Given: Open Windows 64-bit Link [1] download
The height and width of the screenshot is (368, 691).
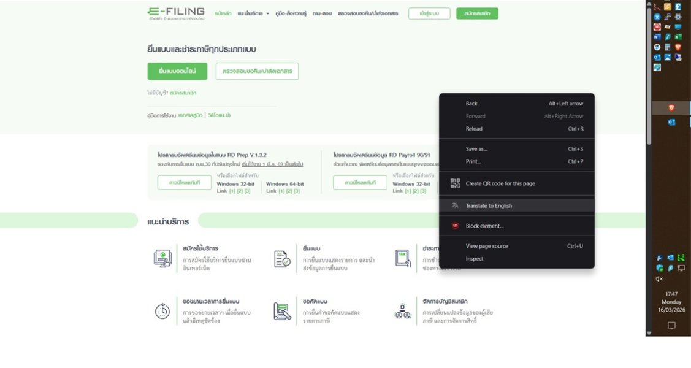Looking at the screenshot, I should click(280, 191).
